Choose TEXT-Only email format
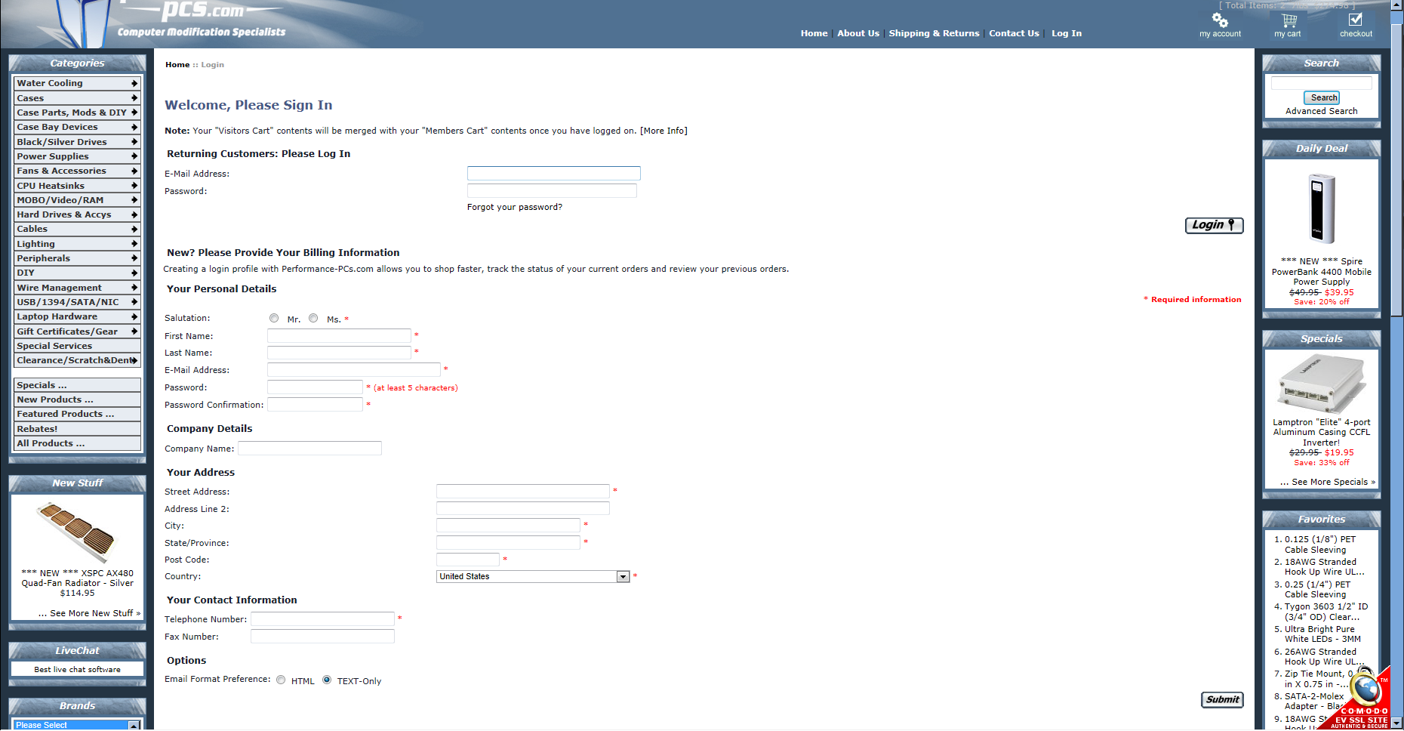The width and height of the screenshot is (1404, 731). click(x=327, y=680)
